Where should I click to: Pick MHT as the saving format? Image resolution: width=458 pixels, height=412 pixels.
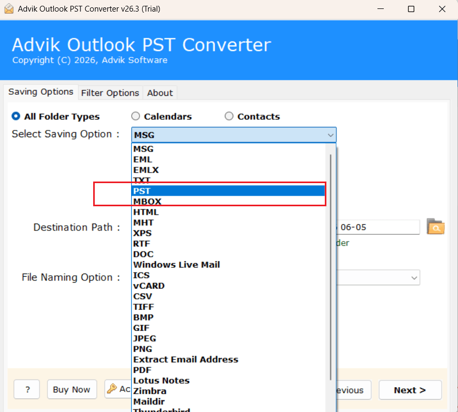(x=228, y=223)
